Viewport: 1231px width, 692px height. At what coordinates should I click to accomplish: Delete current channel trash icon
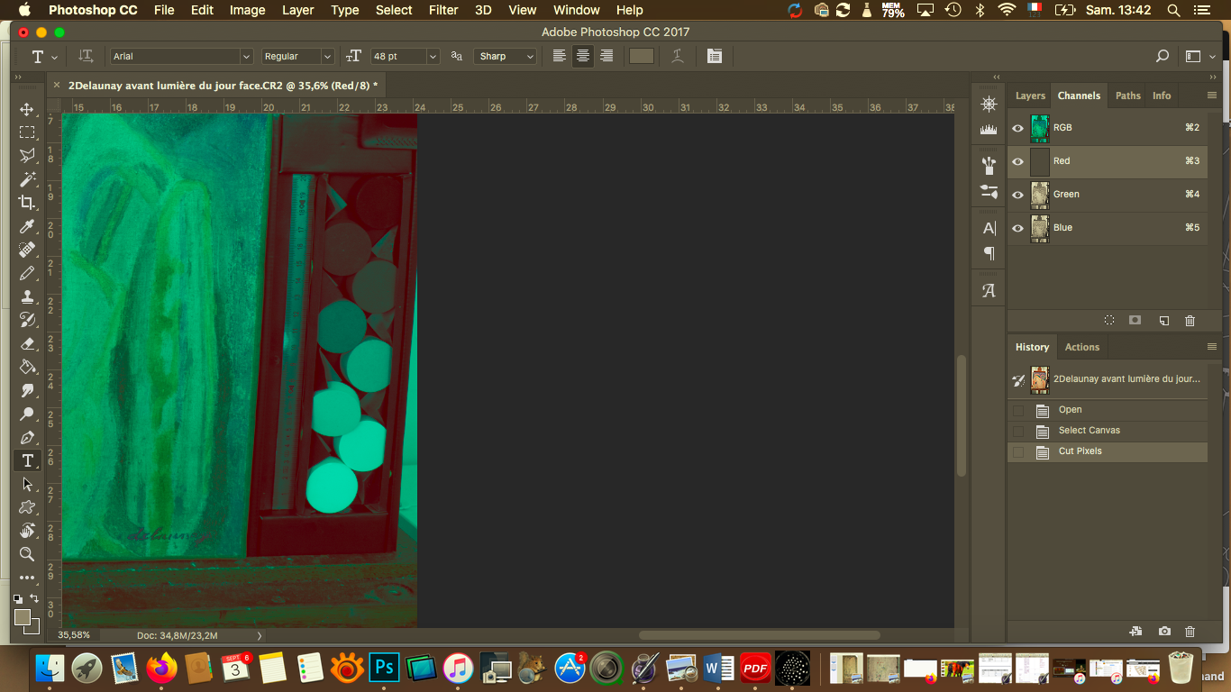(x=1190, y=321)
